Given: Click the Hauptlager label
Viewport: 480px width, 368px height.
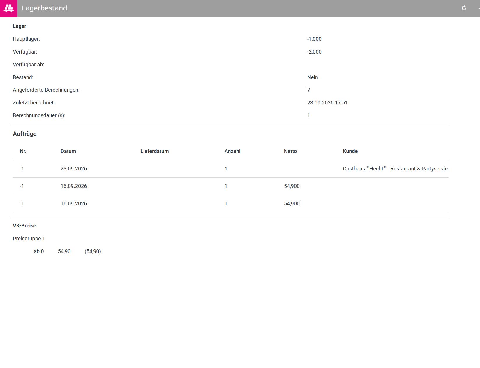Looking at the screenshot, I should point(26,39).
